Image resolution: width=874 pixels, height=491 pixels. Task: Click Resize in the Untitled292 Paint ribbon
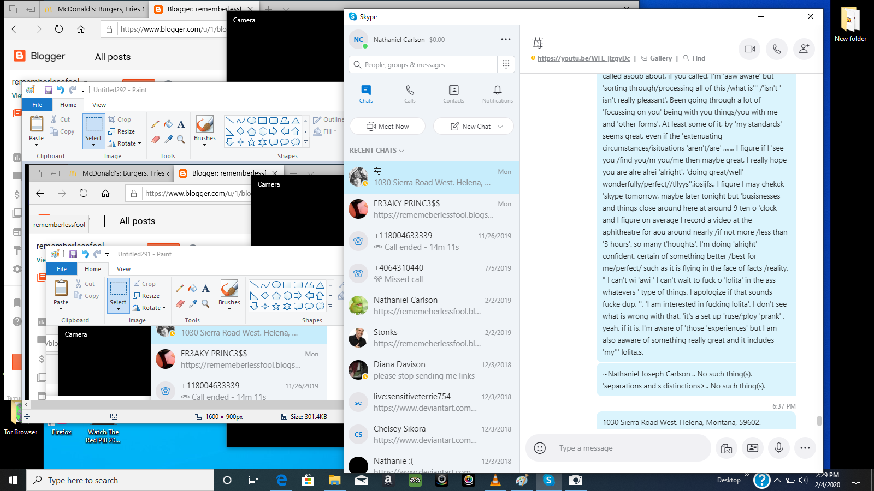click(121, 131)
